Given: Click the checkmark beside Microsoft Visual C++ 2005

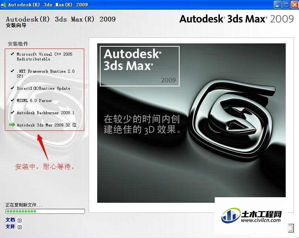Looking at the screenshot, I should coord(13,54).
